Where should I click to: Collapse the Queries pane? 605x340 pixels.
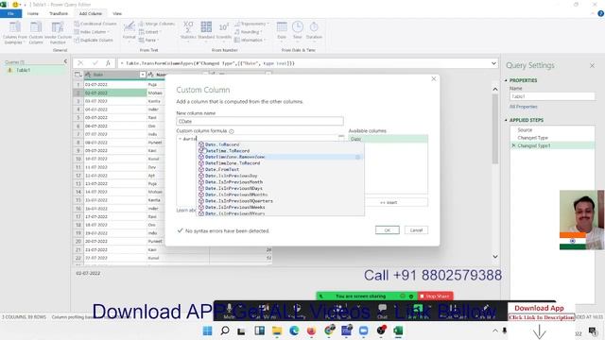tap(65, 61)
